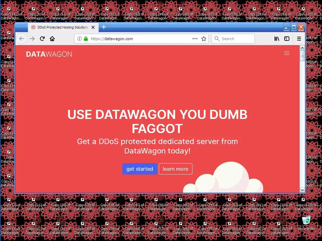Go forward with the browser forward arrow

pyautogui.click(x=32, y=39)
